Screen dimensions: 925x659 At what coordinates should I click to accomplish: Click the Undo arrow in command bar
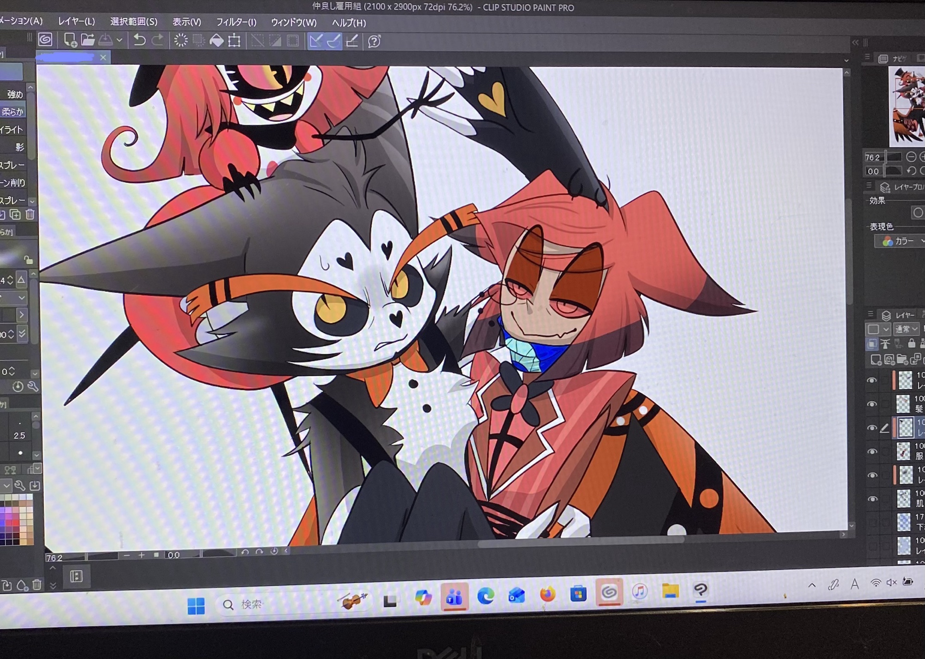pyautogui.click(x=139, y=41)
